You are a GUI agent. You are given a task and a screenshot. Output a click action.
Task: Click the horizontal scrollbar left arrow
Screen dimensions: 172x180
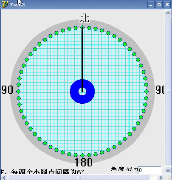click(x=4, y=177)
